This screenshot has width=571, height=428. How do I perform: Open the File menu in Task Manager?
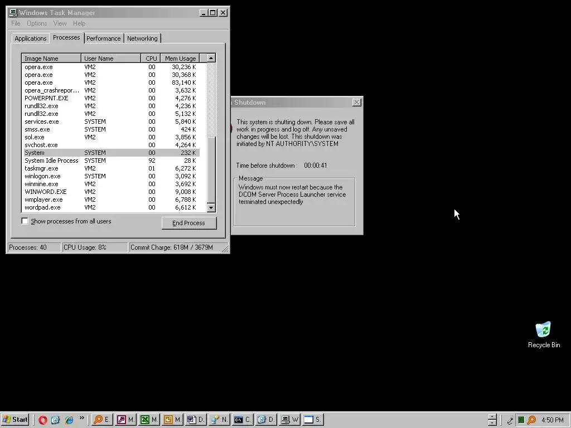click(x=16, y=23)
